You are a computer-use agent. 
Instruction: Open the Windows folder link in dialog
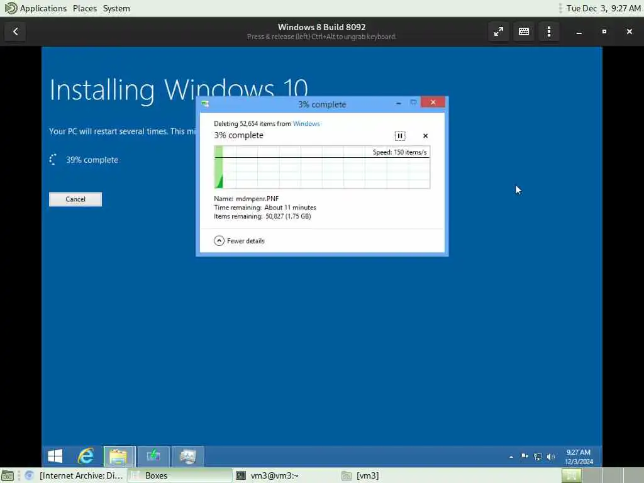click(306, 124)
